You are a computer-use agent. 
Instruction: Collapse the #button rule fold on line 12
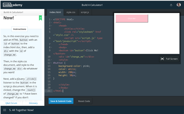click(51, 63)
